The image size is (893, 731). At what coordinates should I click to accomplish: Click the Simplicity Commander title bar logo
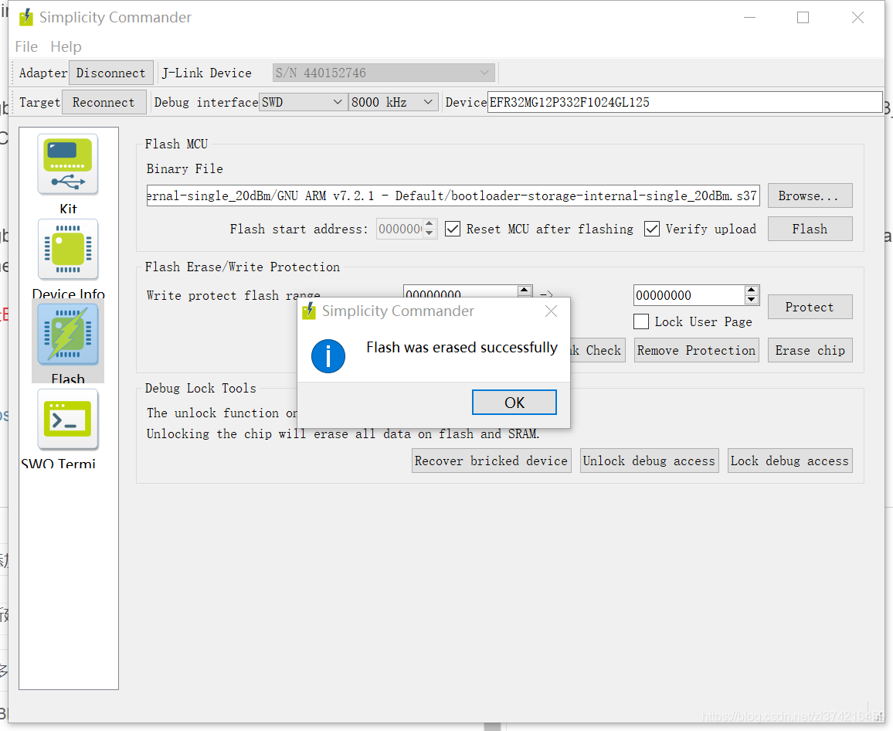click(x=26, y=18)
